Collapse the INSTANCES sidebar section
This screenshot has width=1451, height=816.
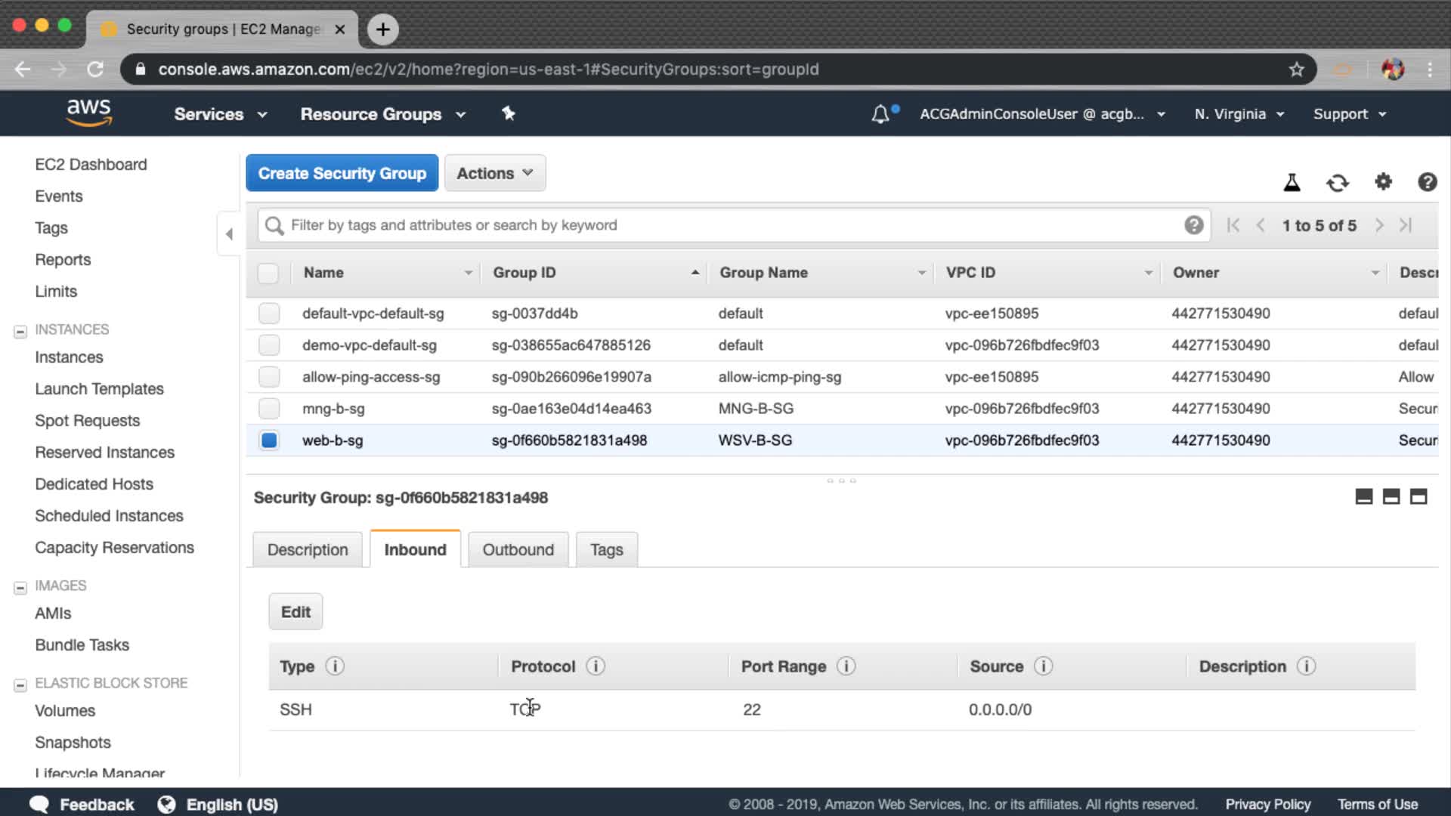point(20,331)
